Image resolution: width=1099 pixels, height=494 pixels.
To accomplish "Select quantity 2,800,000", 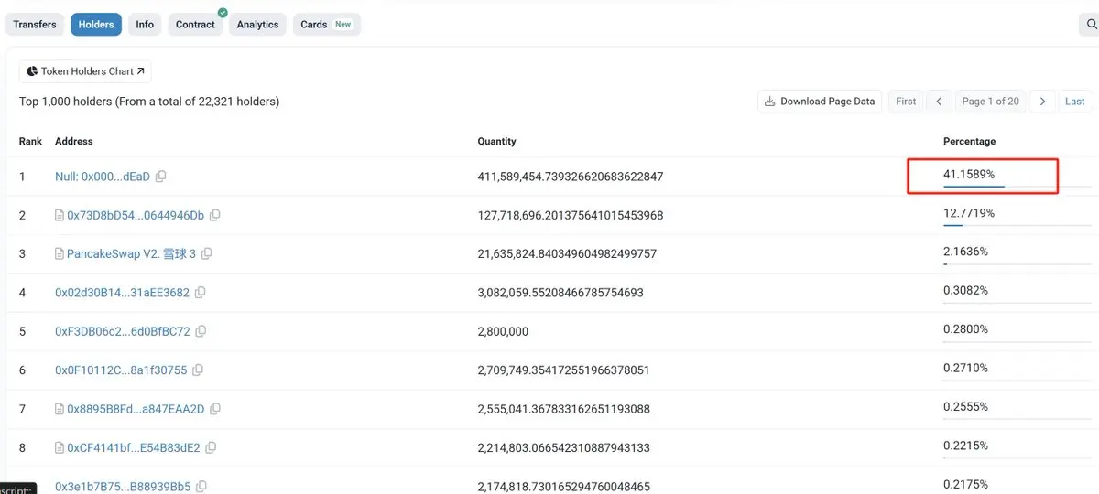I will coord(503,331).
